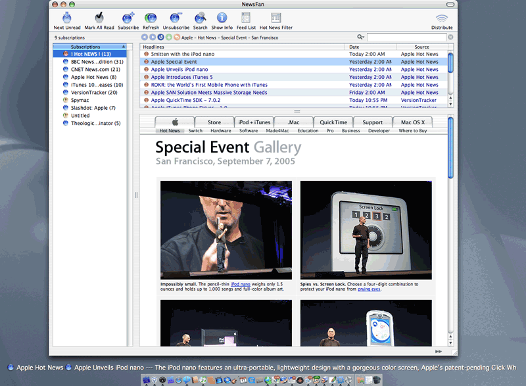Collapse the sidebar with the splitter handle

pos(136,195)
